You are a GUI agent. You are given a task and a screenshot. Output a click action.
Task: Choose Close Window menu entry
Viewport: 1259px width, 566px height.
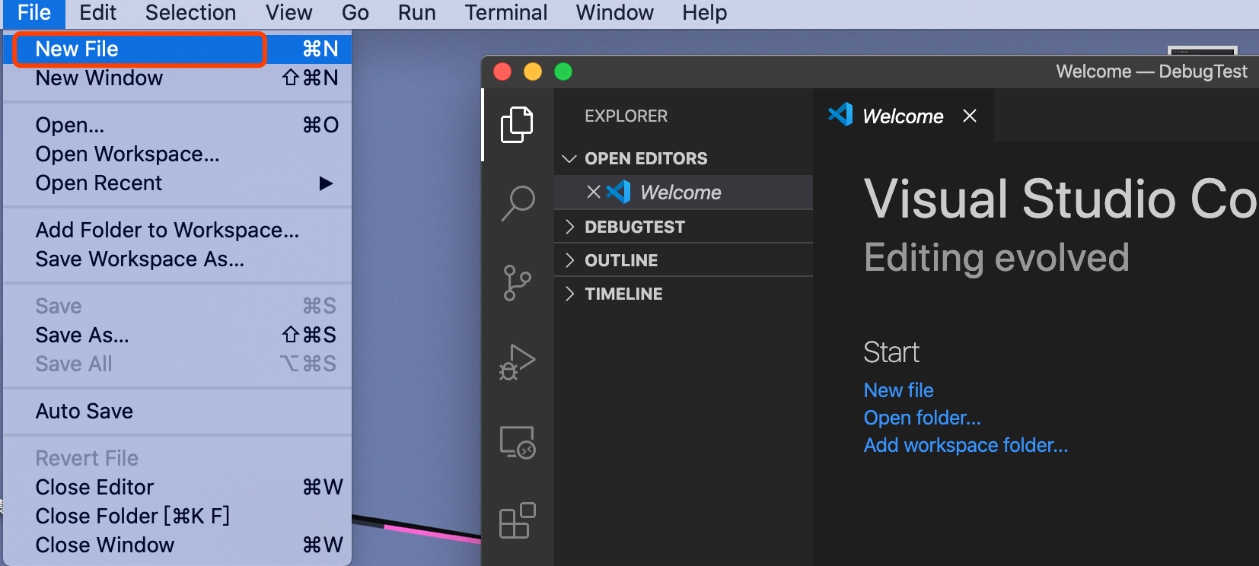pos(177,545)
